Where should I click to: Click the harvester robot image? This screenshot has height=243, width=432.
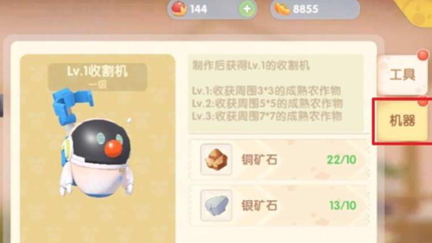click(94, 143)
